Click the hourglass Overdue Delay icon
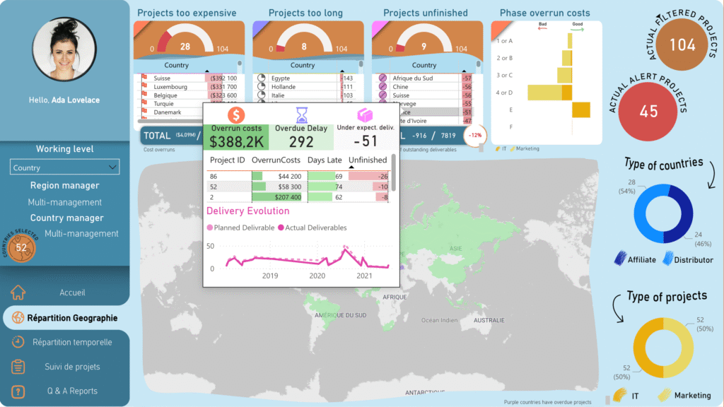 (301, 114)
